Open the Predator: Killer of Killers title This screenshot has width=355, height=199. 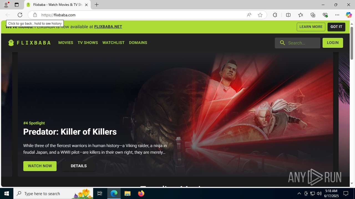pyautogui.click(x=70, y=132)
